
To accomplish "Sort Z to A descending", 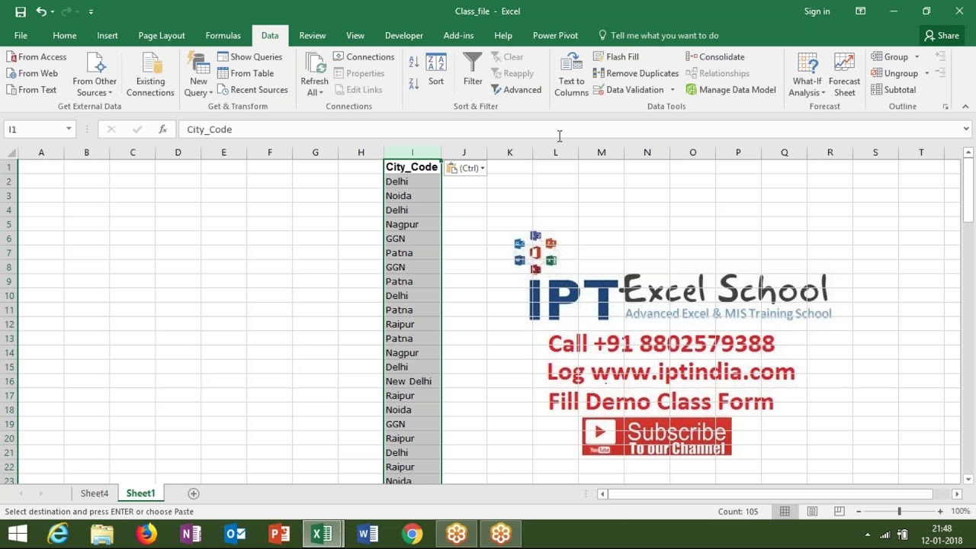I will pyautogui.click(x=413, y=83).
